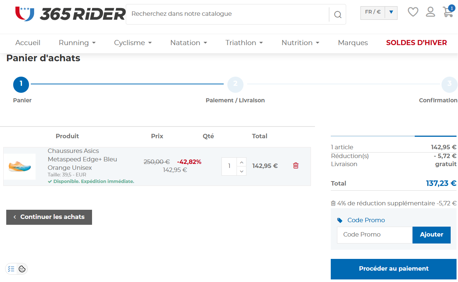
Task: View the shopping cart icon
Action: 448,12
